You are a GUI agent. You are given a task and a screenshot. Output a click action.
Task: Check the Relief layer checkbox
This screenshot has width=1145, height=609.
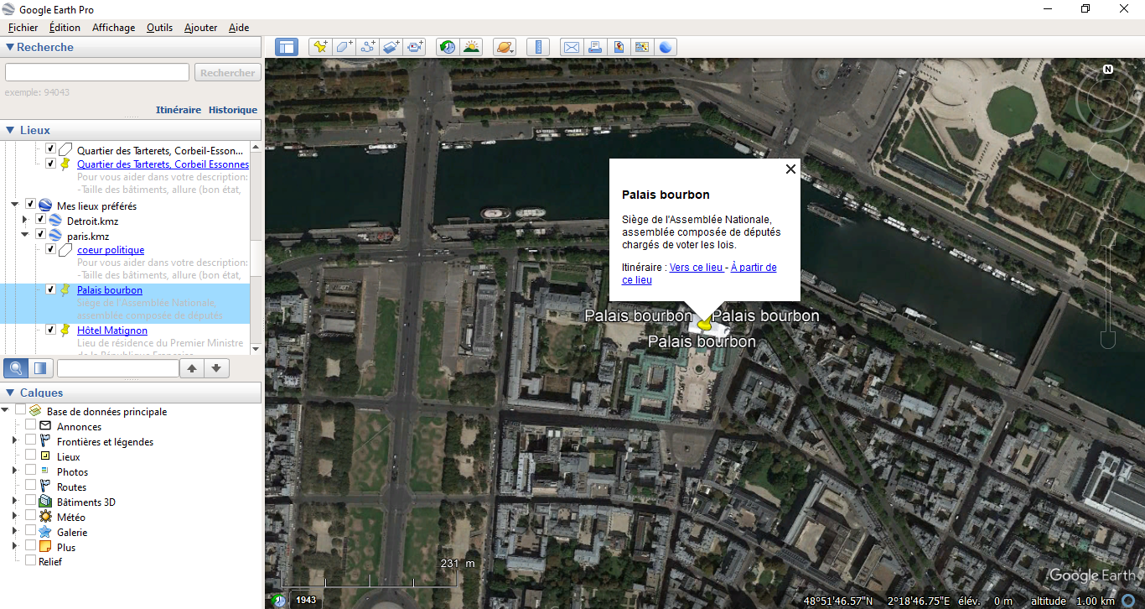coord(31,561)
